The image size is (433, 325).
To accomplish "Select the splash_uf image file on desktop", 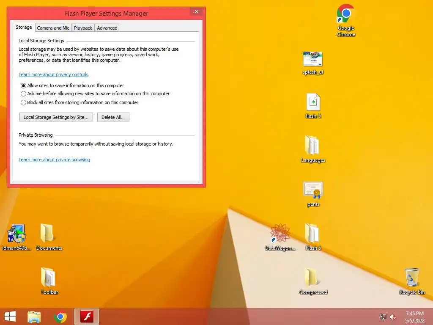I will (313, 63).
